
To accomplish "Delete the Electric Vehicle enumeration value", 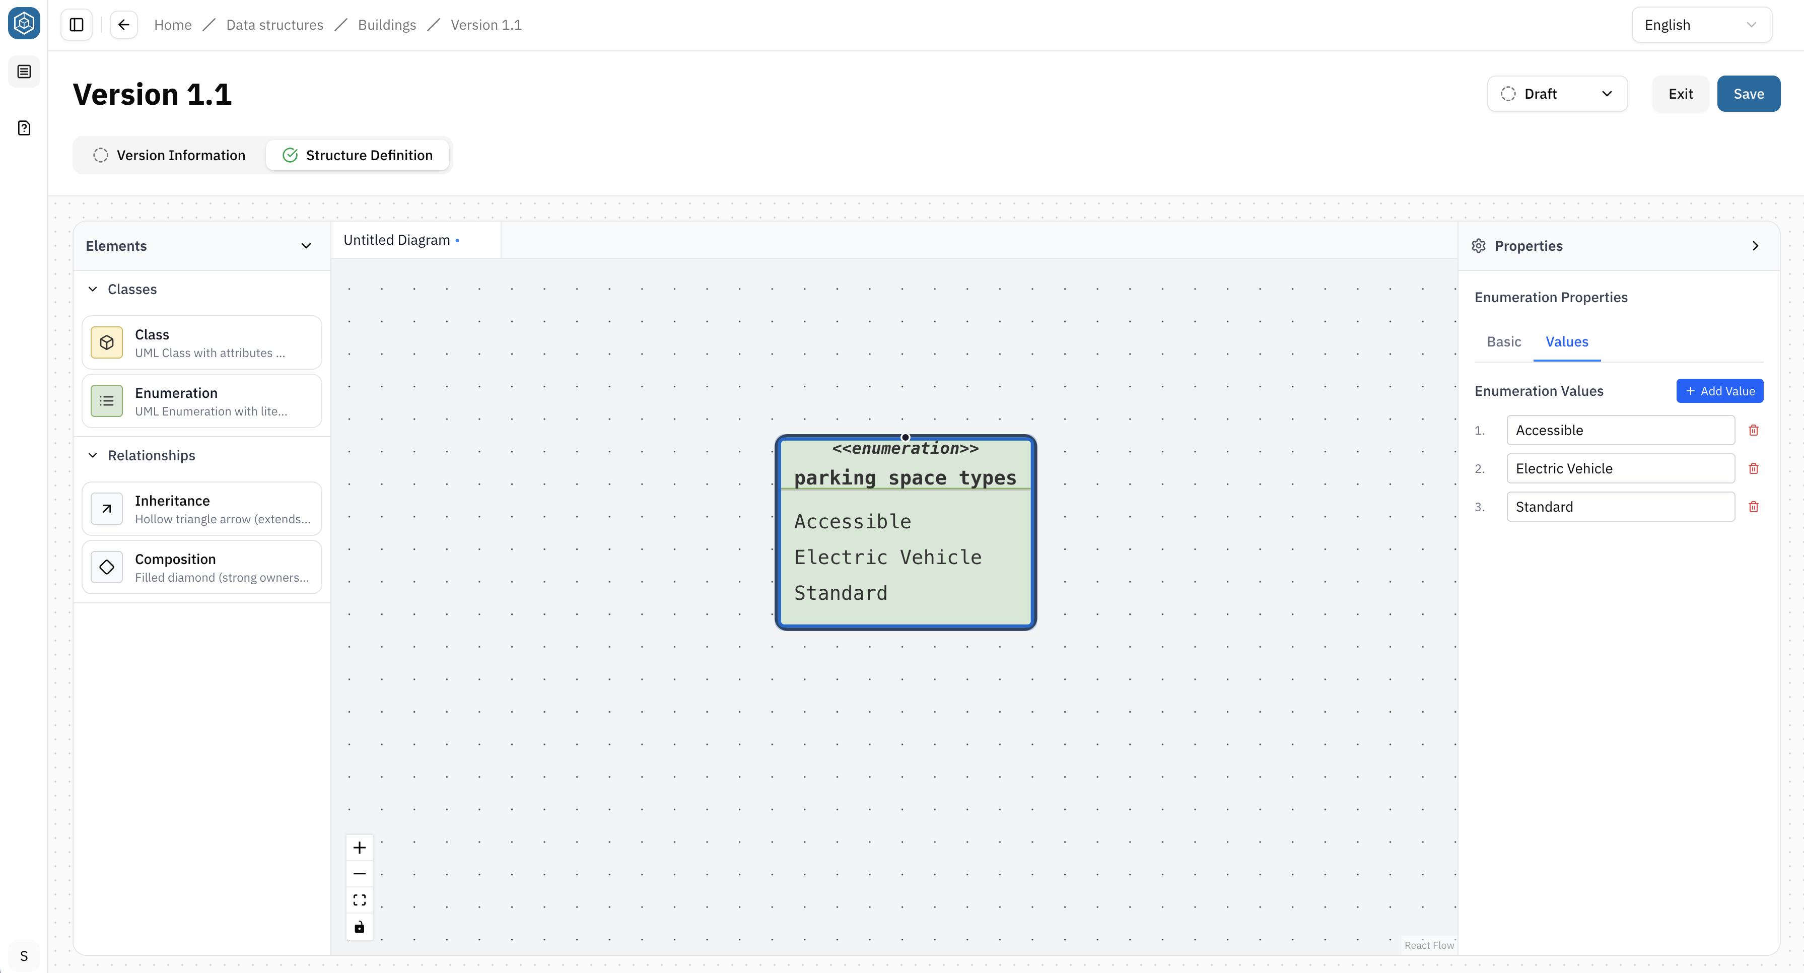I will click(1753, 469).
